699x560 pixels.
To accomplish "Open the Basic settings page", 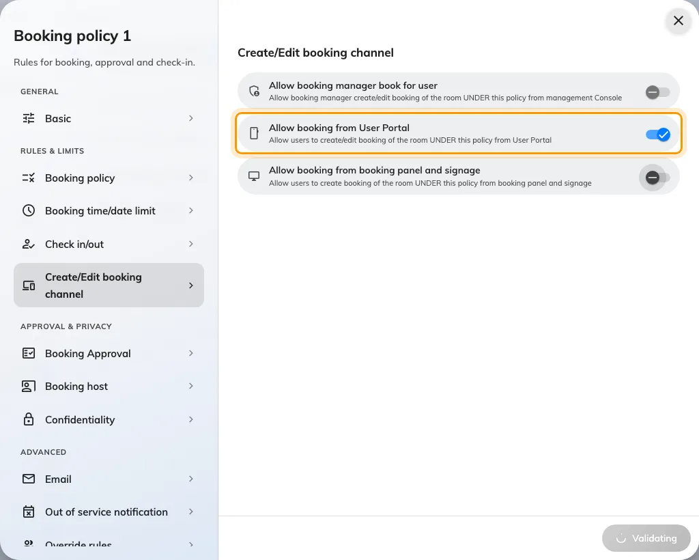I will (109, 118).
